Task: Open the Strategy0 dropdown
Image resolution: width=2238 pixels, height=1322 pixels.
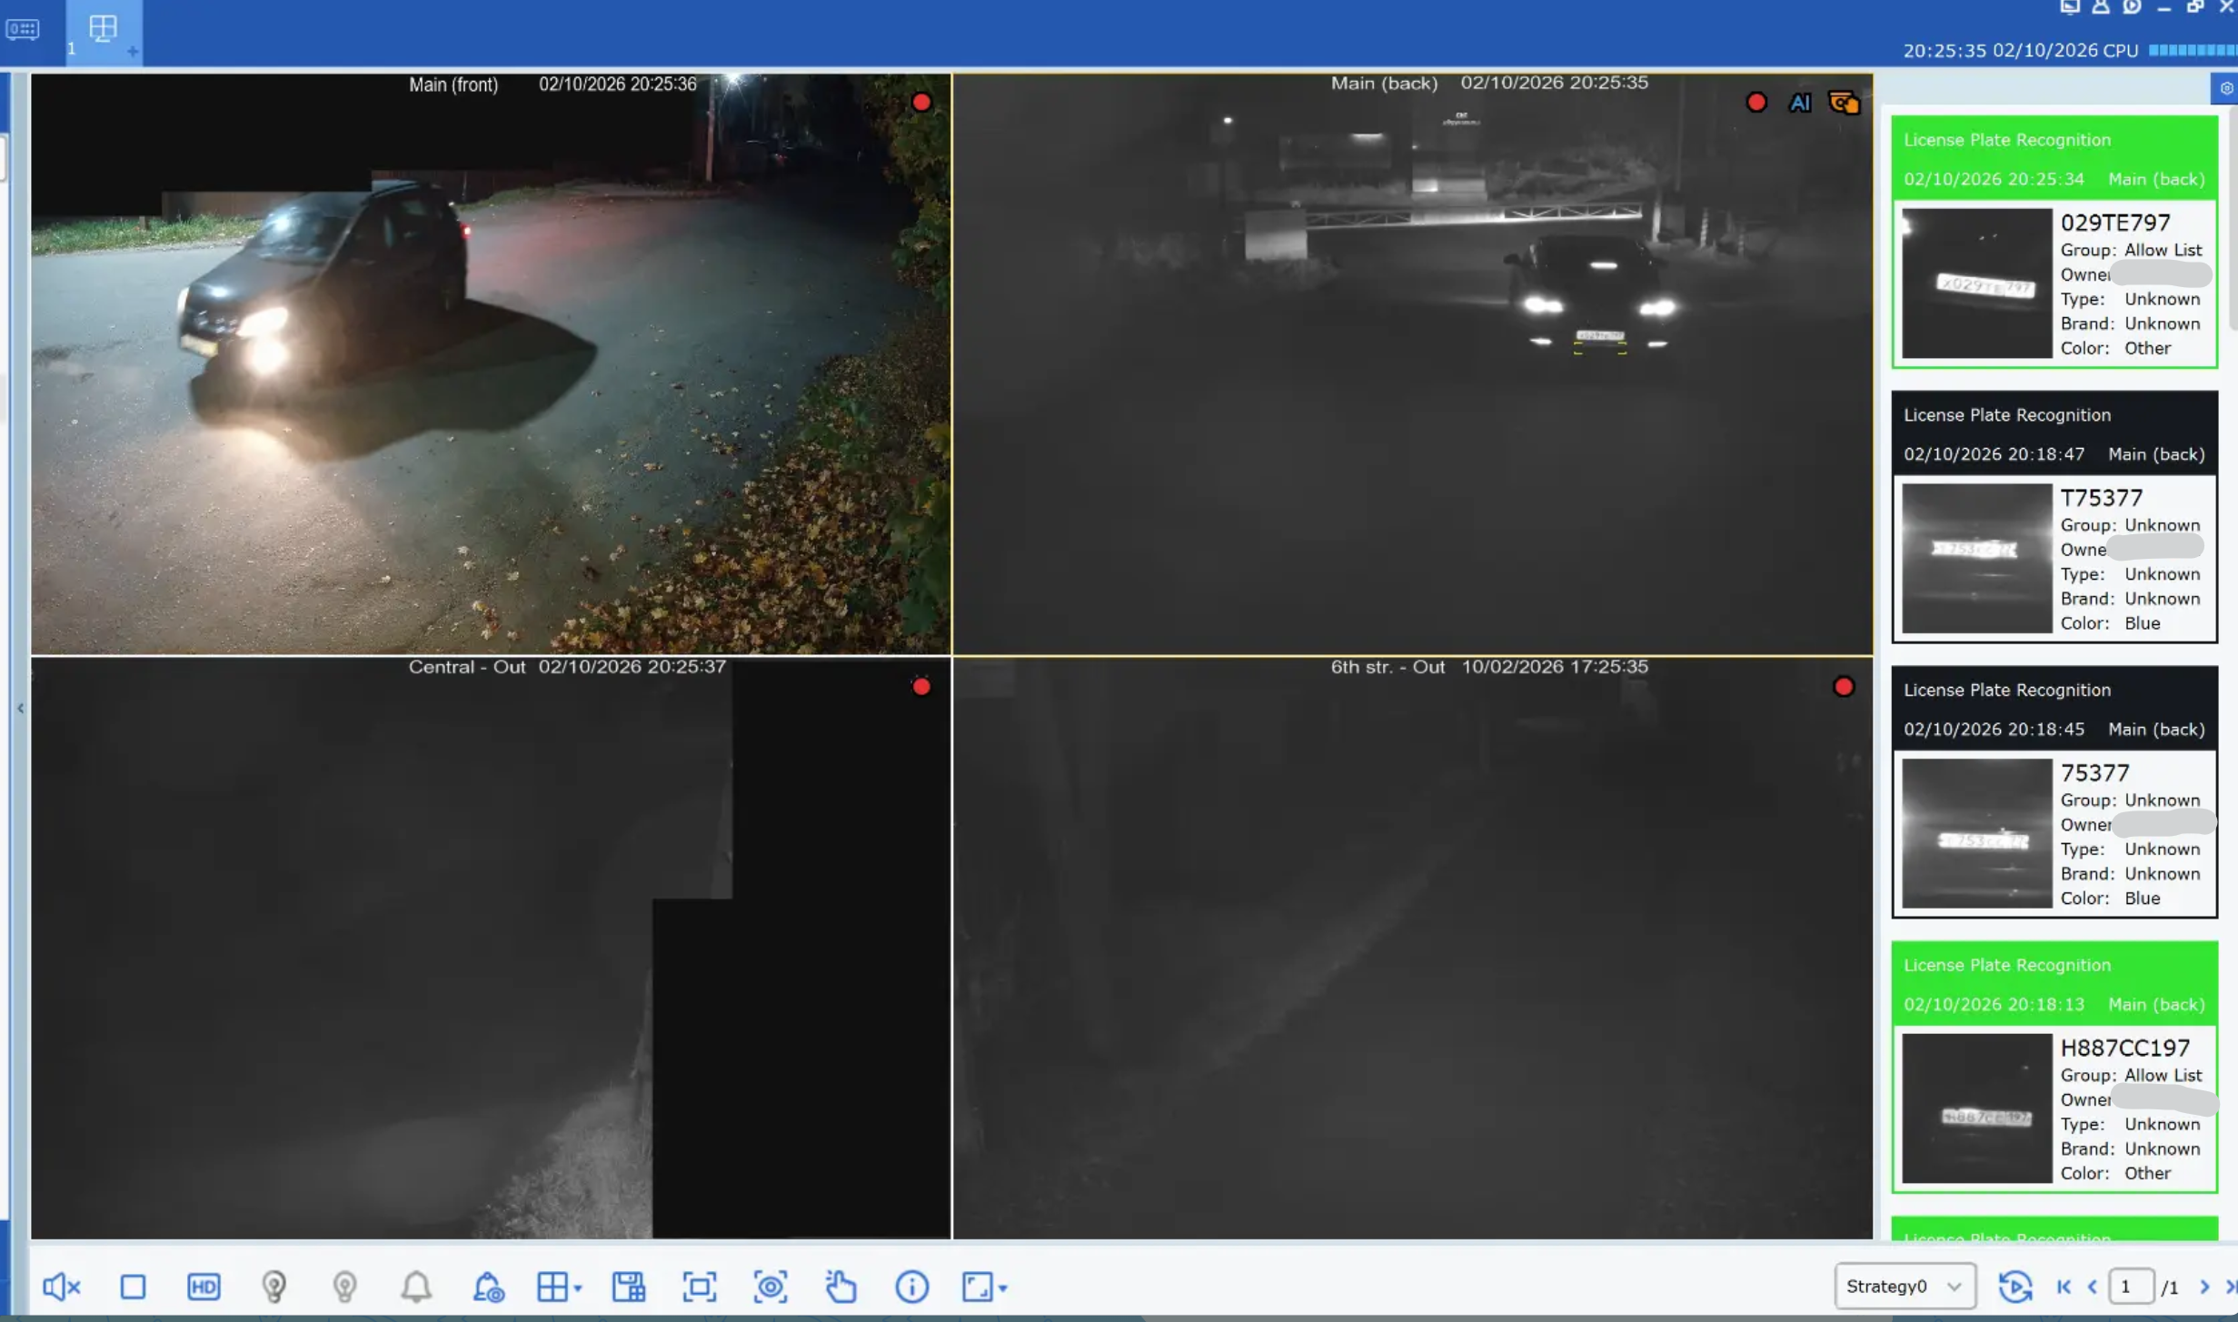Action: (1904, 1286)
